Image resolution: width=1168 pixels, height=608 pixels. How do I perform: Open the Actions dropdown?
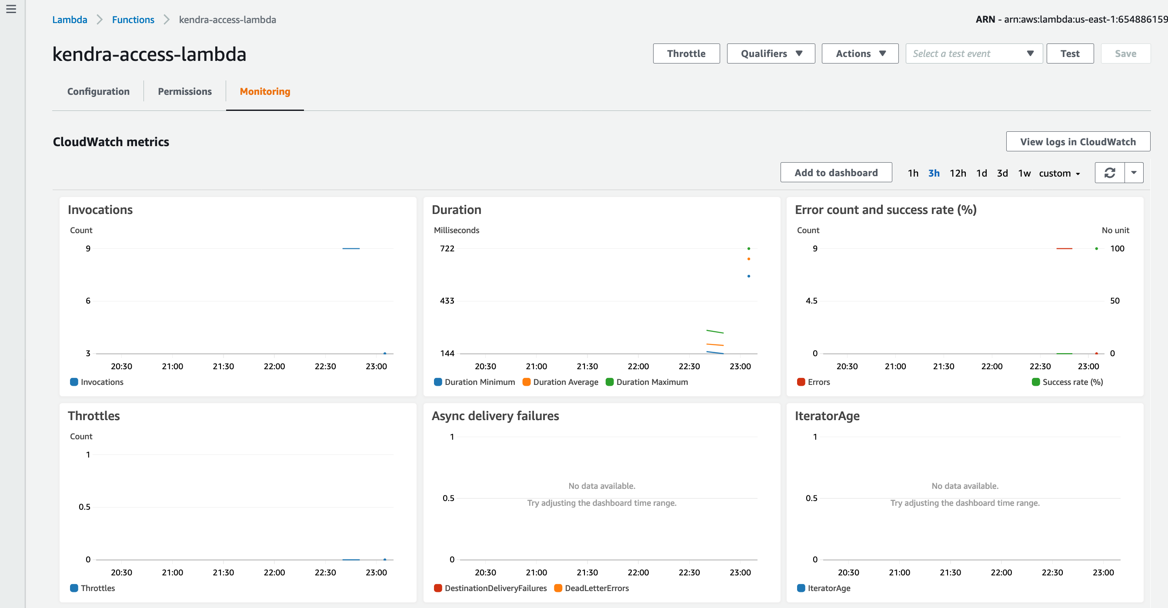(860, 53)
